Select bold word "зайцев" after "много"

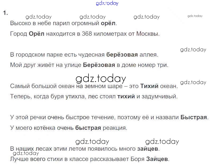pos(148,149)
